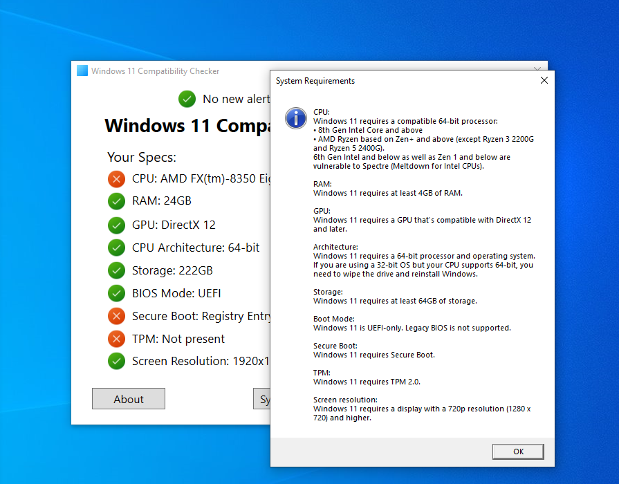Click the "Windows 11 Compatibility Checker" window title
The height and width of the screenshot is (484, 619).
[155, 71]
